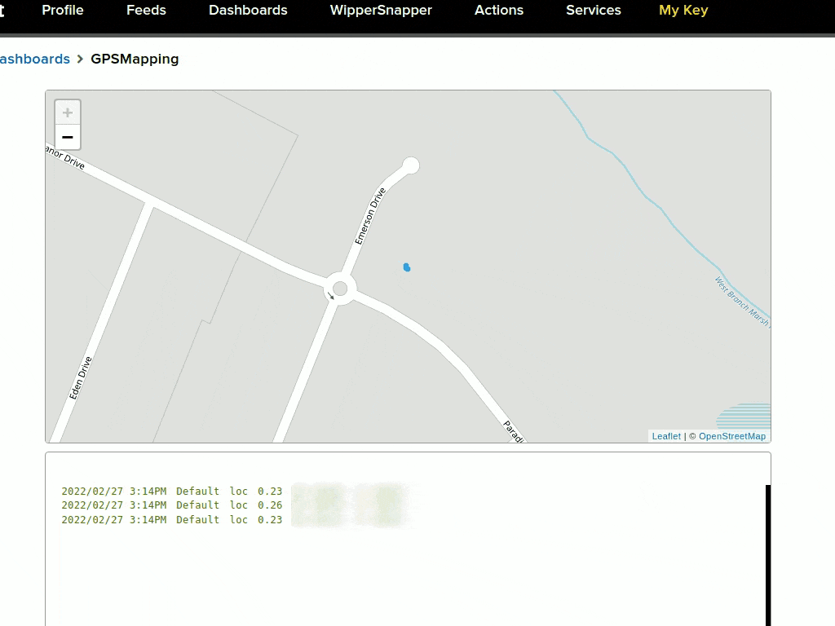835x626 pixels.
Task: Click the Eden Drive street label
Action: pos(81,377)
